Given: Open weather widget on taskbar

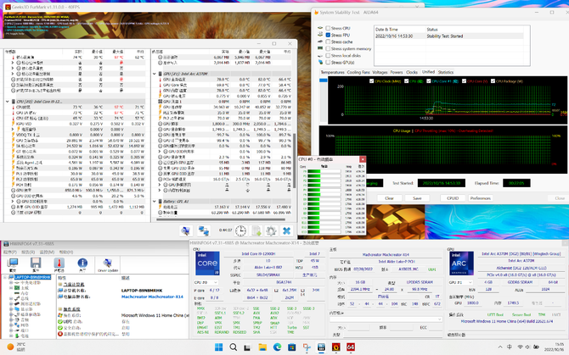Looking at the screenshot, I should point(16,347).
